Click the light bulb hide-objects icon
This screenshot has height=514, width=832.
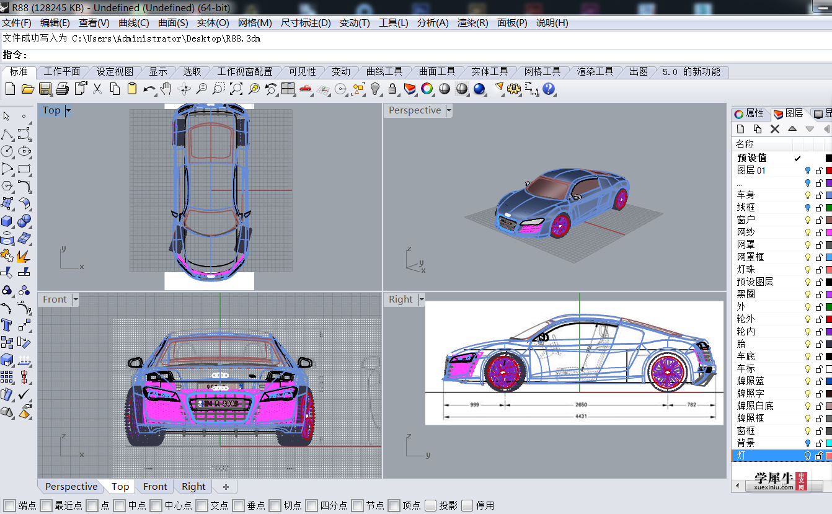coord(375,89)
